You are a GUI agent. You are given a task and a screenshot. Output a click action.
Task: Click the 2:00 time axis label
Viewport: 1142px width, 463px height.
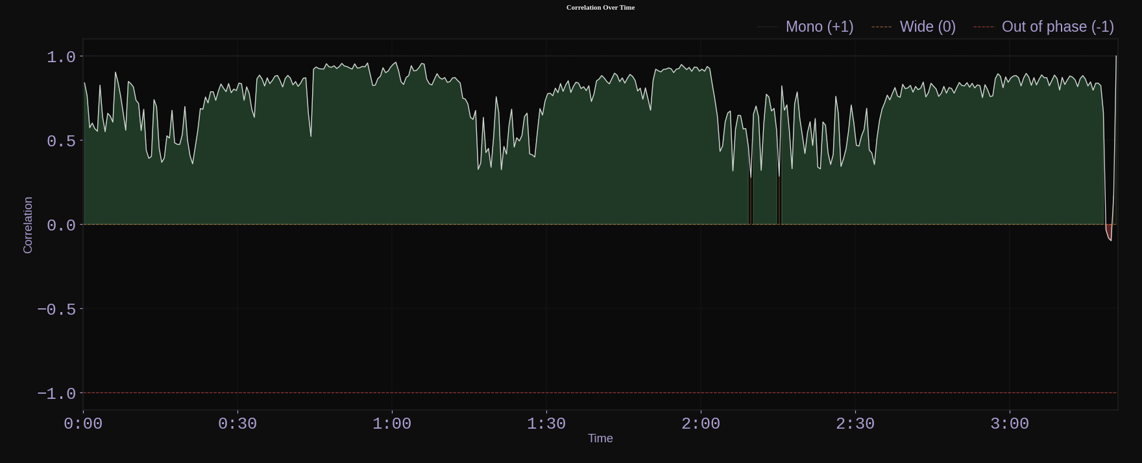(x=701, y=423)
